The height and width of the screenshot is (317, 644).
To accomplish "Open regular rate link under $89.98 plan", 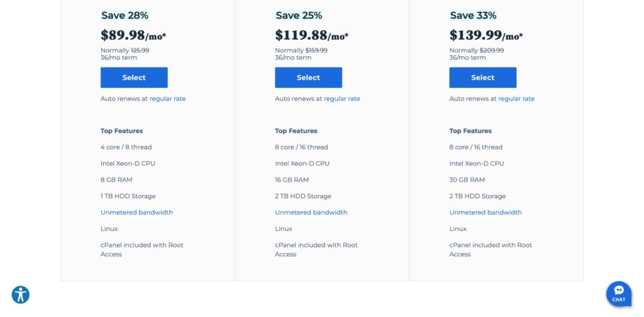I will [167, 99].
